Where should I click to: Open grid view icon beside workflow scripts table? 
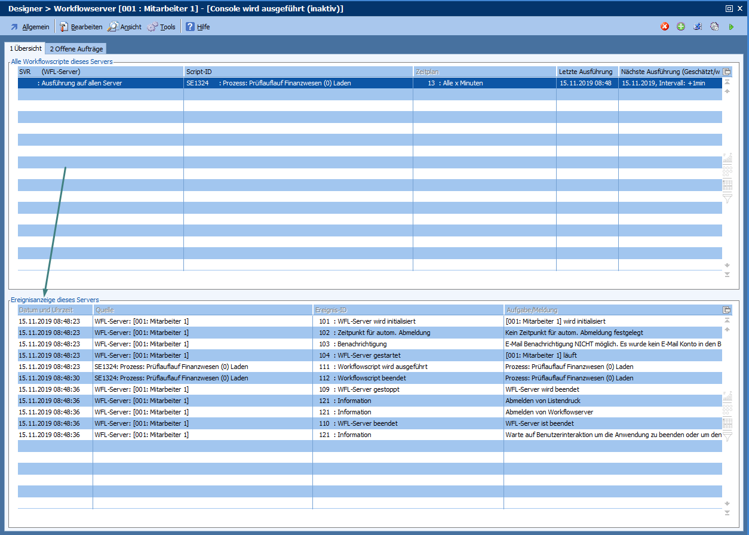[x=727, y=185]
